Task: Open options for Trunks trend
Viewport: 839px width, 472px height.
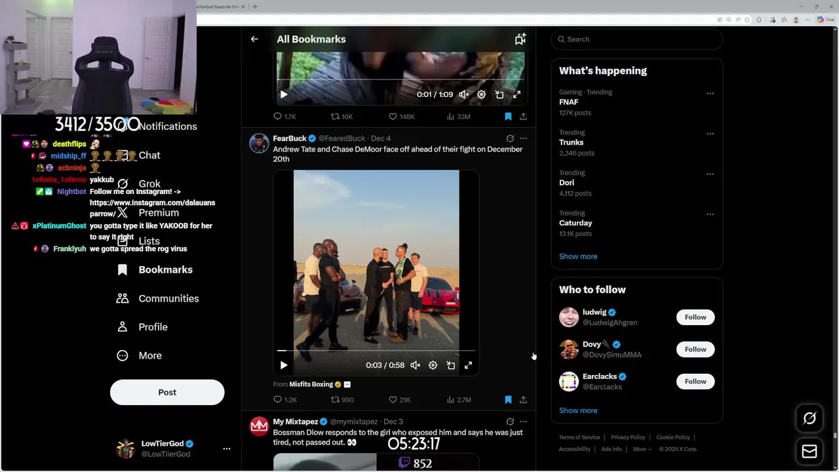Action: coord(710,134)
